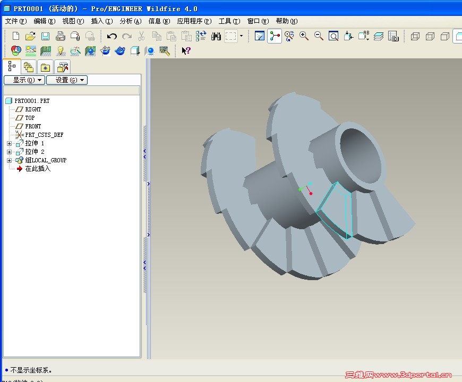Click the blue teapot render icon
The height and width of the screenshot is (382, 462).
(120, 51)
